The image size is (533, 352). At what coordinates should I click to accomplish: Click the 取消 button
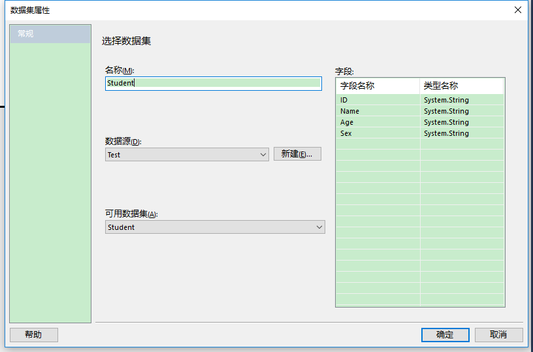498,335
